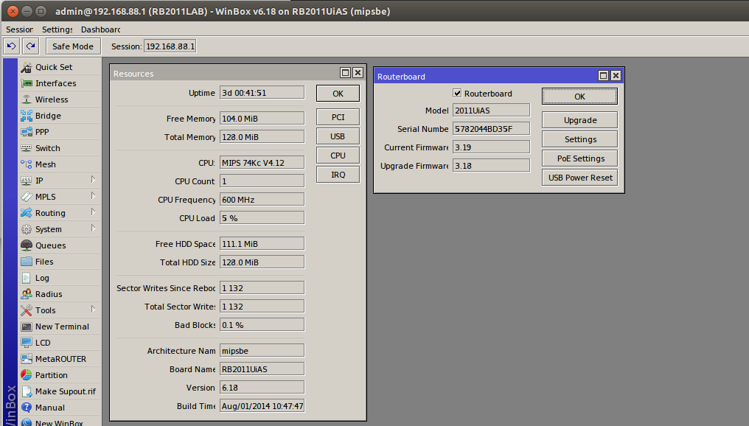Click the undo arrow in toolbar
The height and width of the screenshot is (426, 749).
(11, 46)
